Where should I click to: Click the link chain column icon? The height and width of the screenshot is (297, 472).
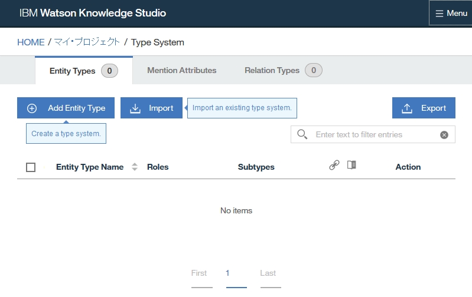[x=334, y=166]
